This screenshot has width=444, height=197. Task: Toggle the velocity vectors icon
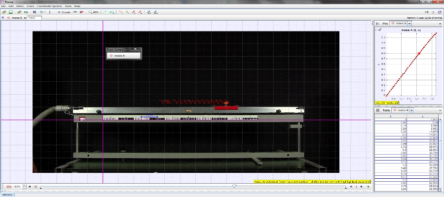coord(133,12)
